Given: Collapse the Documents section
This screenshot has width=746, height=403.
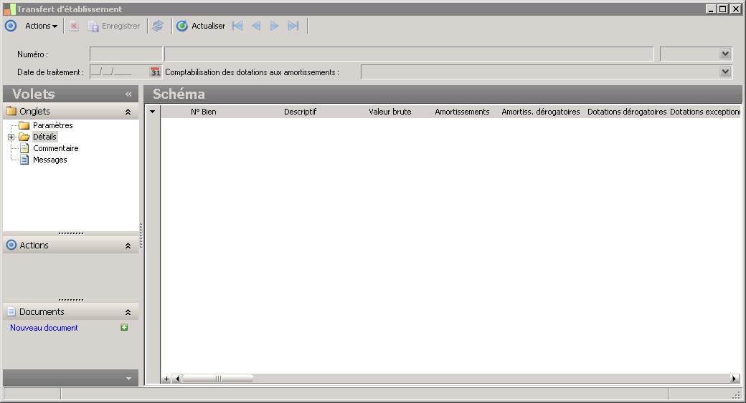Looking at the screenshot, I should coord(128,312).
